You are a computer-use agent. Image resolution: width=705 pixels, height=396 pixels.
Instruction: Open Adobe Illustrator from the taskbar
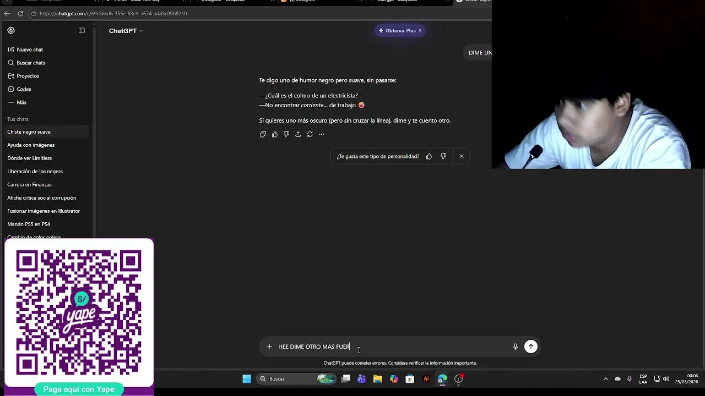[x=426, y=378]
